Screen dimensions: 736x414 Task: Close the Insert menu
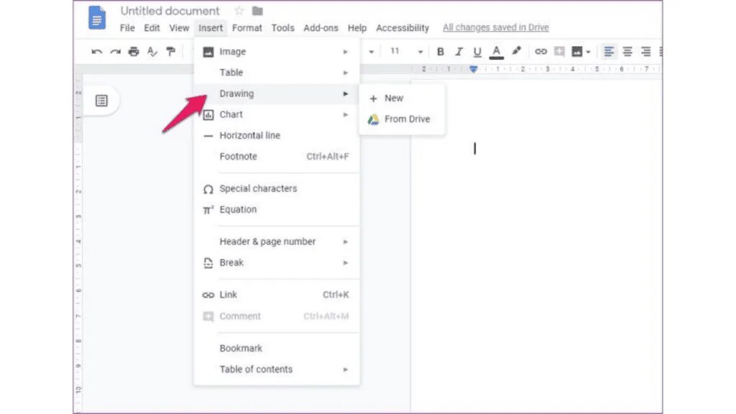tap(211, 28)
